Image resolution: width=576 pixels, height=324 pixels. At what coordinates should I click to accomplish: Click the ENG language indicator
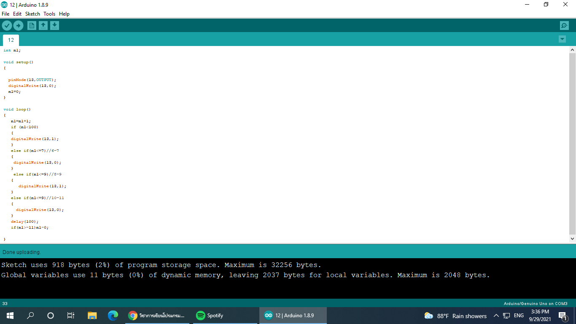pos(519,316)
